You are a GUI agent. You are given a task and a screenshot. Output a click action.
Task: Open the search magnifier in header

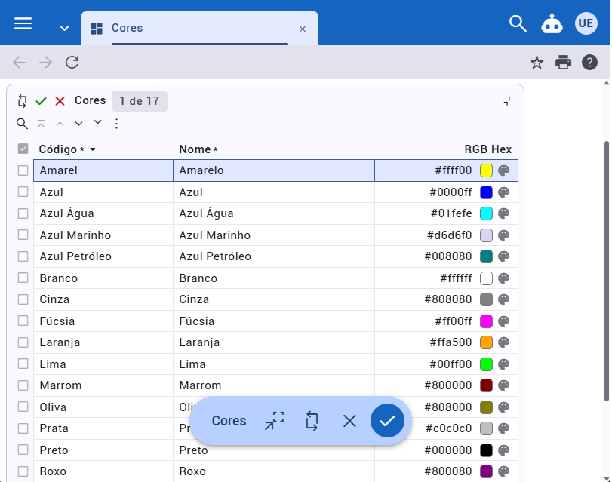click(x=518, y=23)
